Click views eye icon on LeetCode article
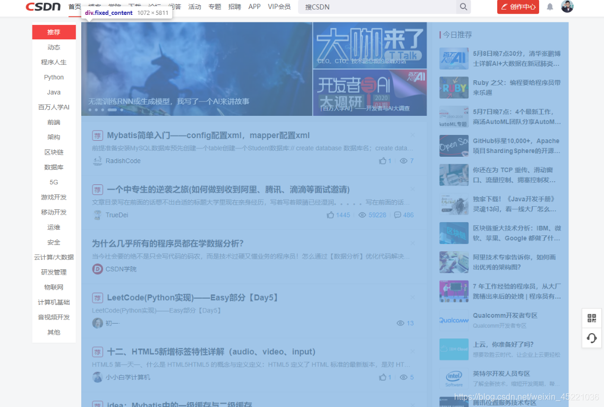Image resolution: width=604 pixels, height=407 pixels. [x=400, y=323]
